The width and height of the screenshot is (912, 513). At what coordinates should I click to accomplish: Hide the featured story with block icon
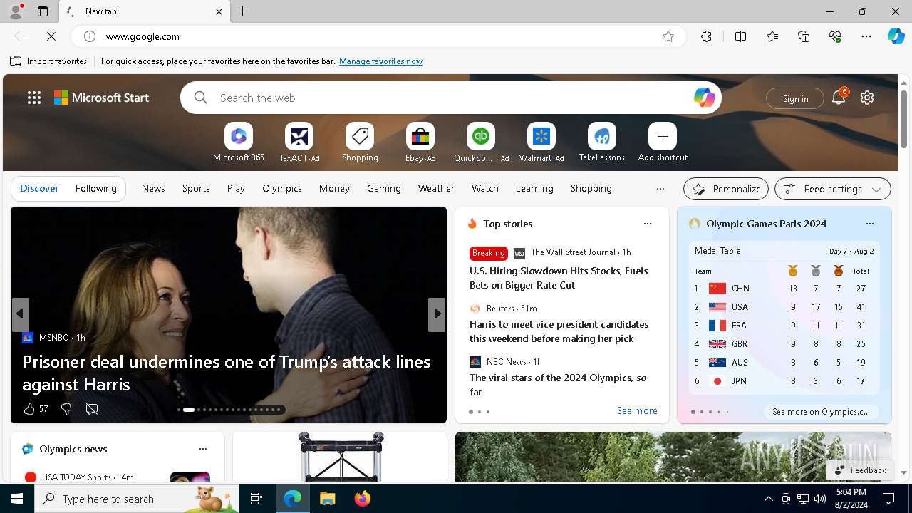click(92, 408)
